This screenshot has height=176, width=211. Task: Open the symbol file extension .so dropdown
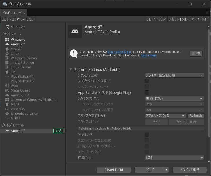pyautogui.click(x=175, y=110)
